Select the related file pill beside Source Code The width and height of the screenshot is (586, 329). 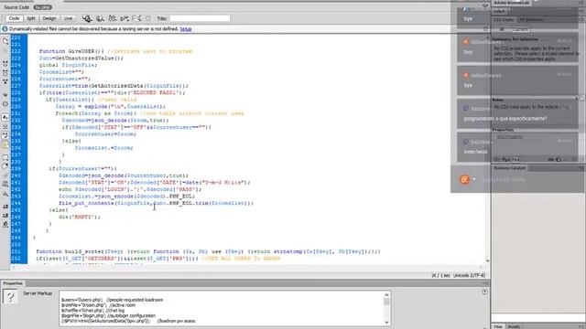click(x=43, y=7)
